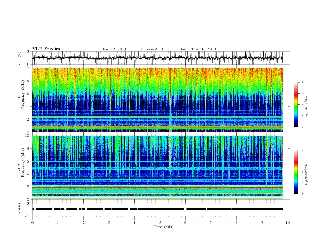The height and width of the screenshot is (250, 324).
Task: Click the ch.3 black signal bar
Action: pos(158,209)
